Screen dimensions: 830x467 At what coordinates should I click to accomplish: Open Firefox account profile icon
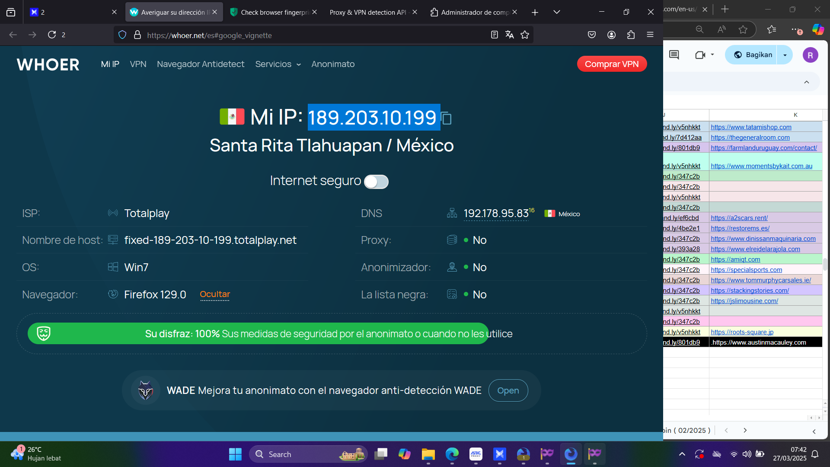tap(611, 35)
